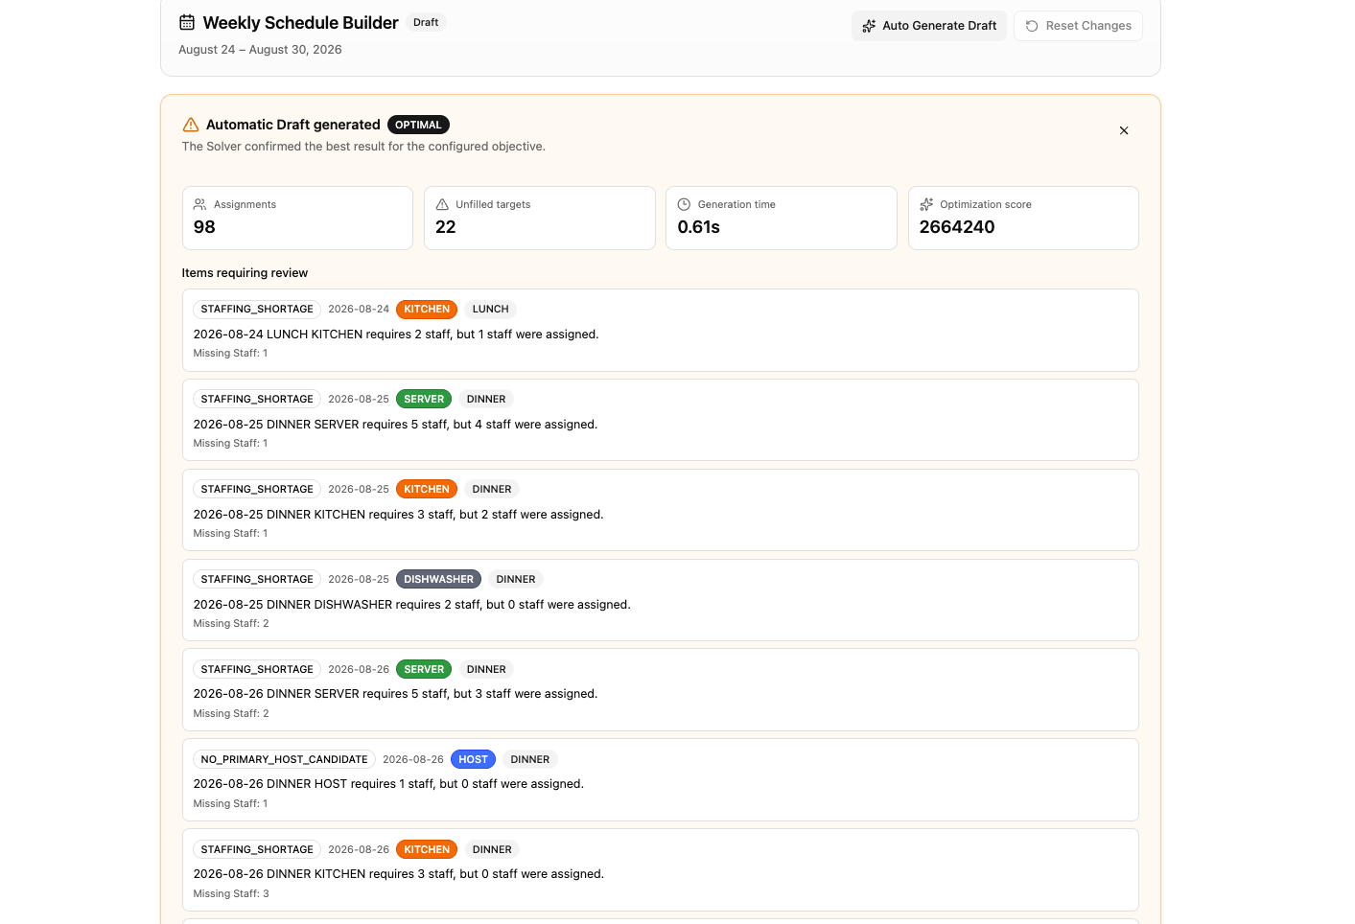Click the LUNCH tag on 2026-08-24 item
Viewport: 1355px width, 924px height.
click(490, 309)
